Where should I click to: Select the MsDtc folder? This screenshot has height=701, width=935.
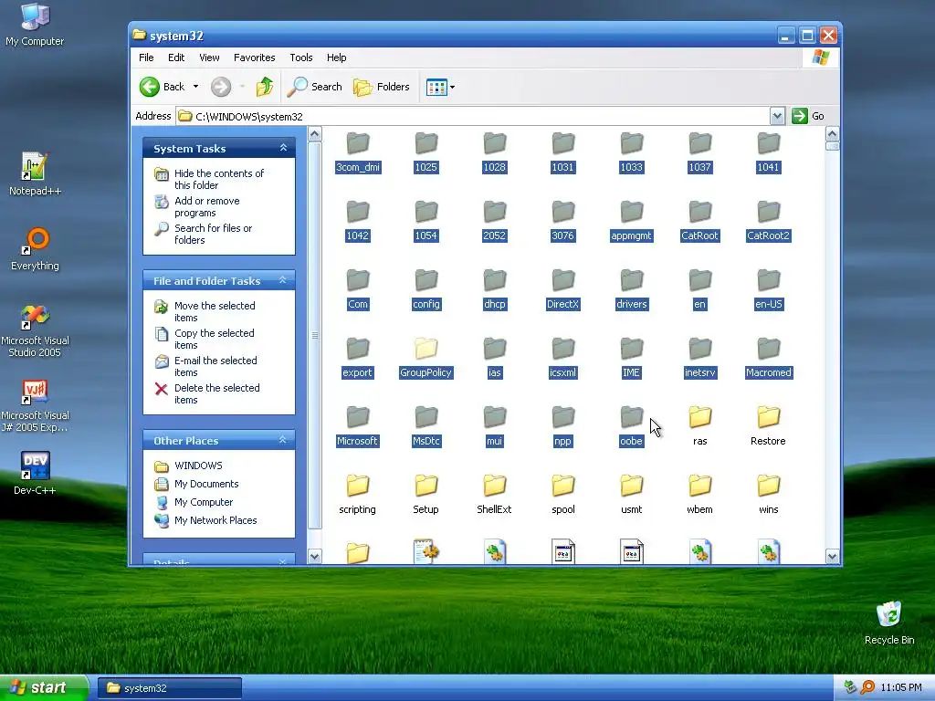pyautogui.click(x=425, y=427)
